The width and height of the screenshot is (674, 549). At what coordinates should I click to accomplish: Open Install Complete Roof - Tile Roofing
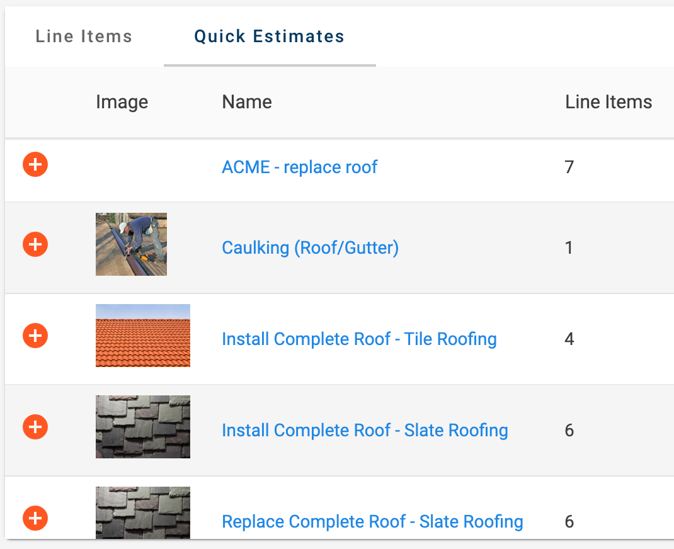pyautogui.click(x=359, y=339)
